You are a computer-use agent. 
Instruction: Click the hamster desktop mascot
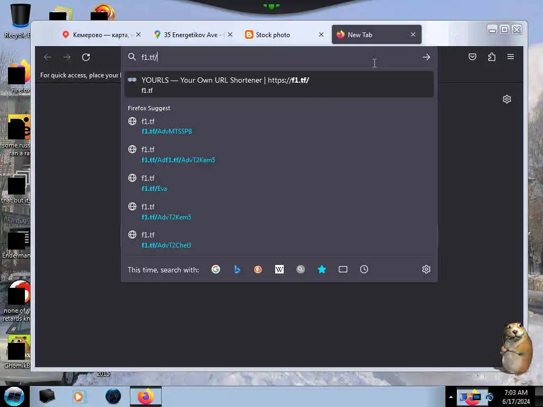[516, 348]
